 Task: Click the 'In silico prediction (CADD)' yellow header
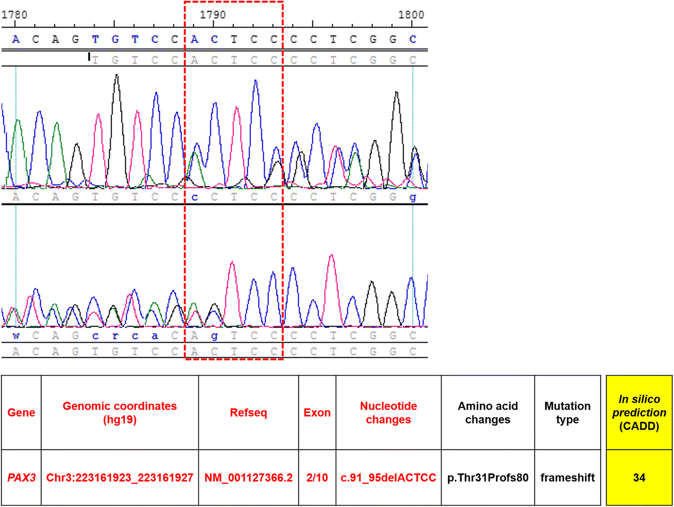click(x=639, y=412)
